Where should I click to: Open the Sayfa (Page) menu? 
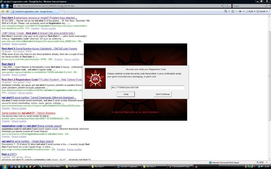click(250, 11)
